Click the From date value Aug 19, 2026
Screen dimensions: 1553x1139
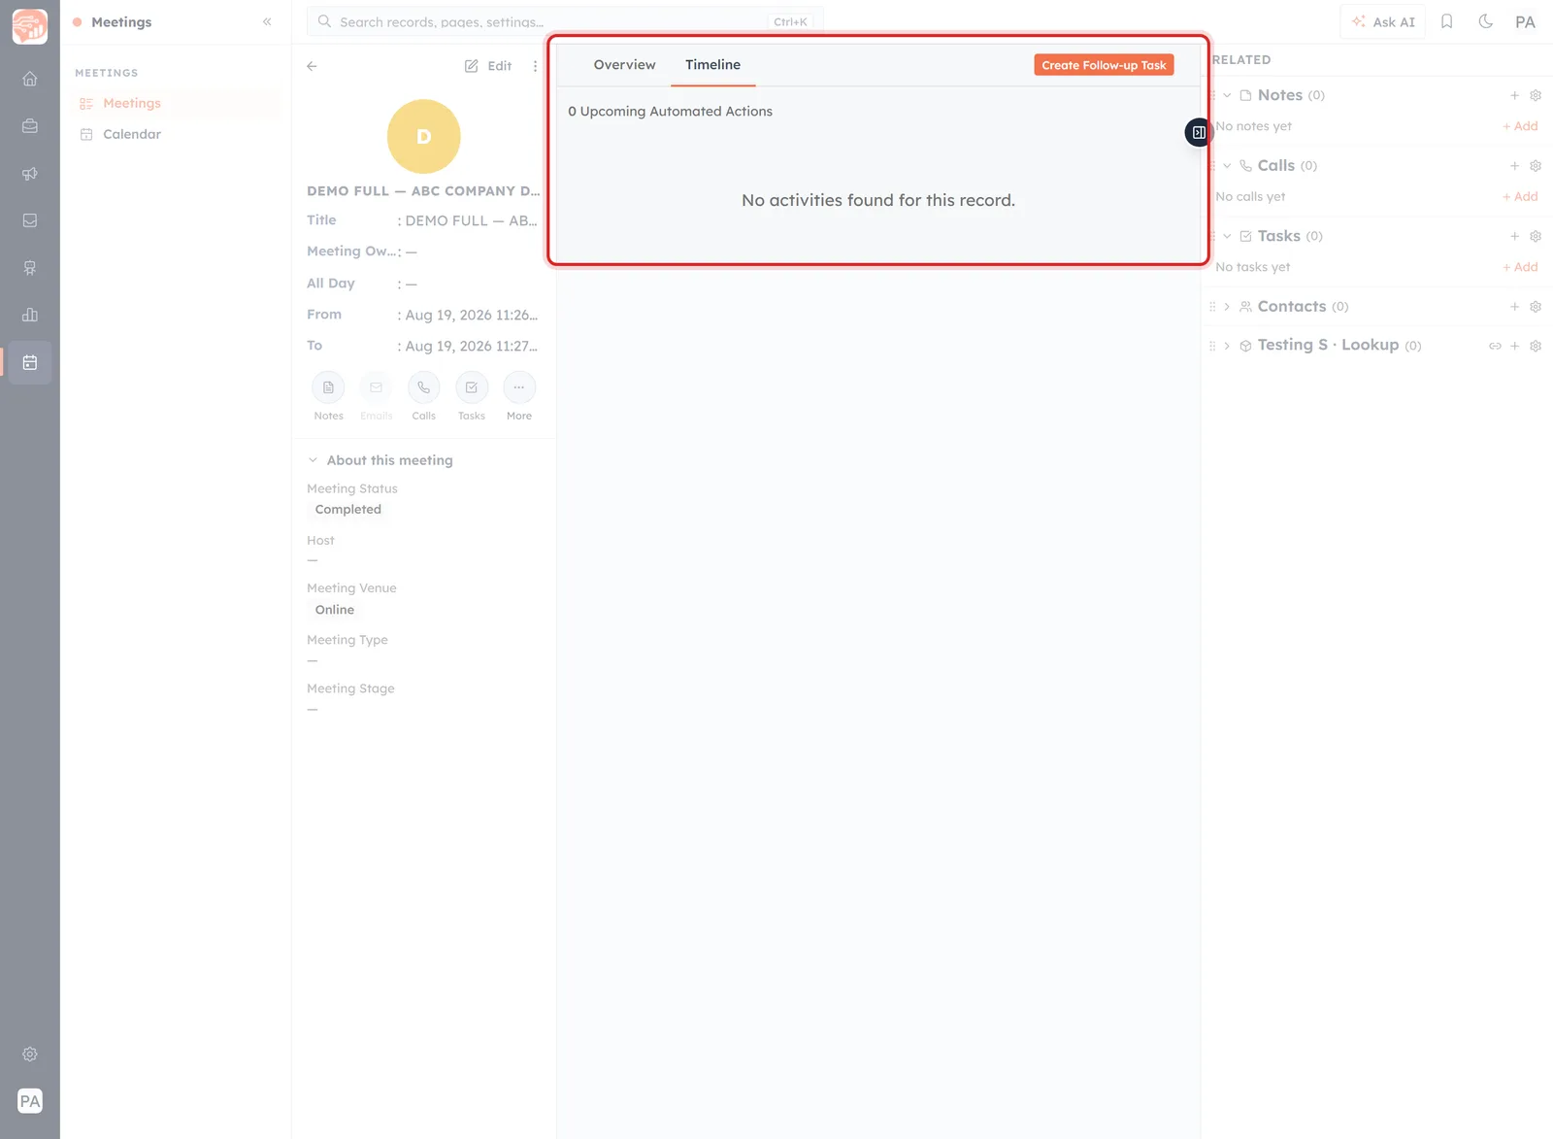point(471,315)
